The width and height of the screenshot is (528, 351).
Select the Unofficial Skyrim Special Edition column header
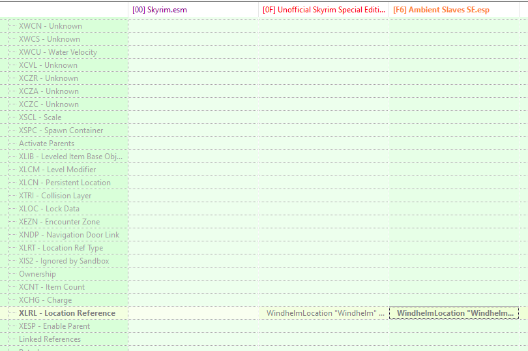tap(323, 10)
